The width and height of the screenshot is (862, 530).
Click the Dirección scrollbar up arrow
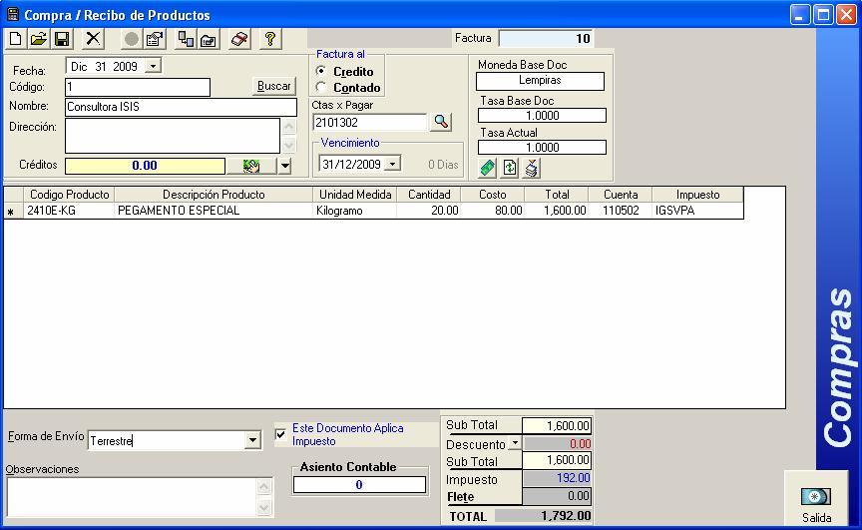[x=289, y=127]
